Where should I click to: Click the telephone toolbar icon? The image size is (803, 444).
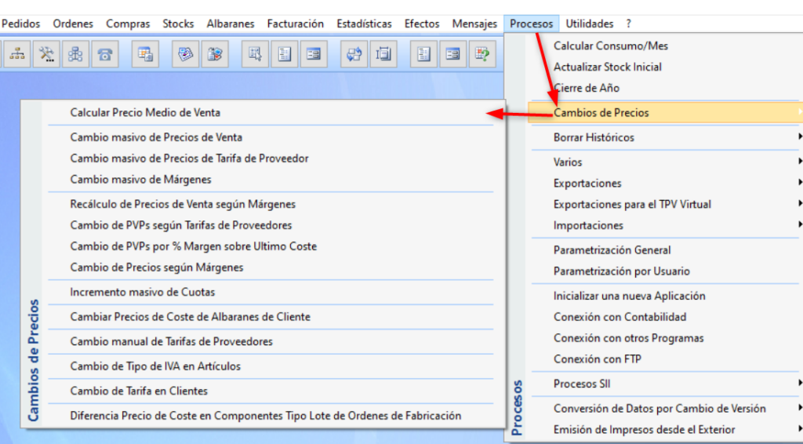coord(104,54)
